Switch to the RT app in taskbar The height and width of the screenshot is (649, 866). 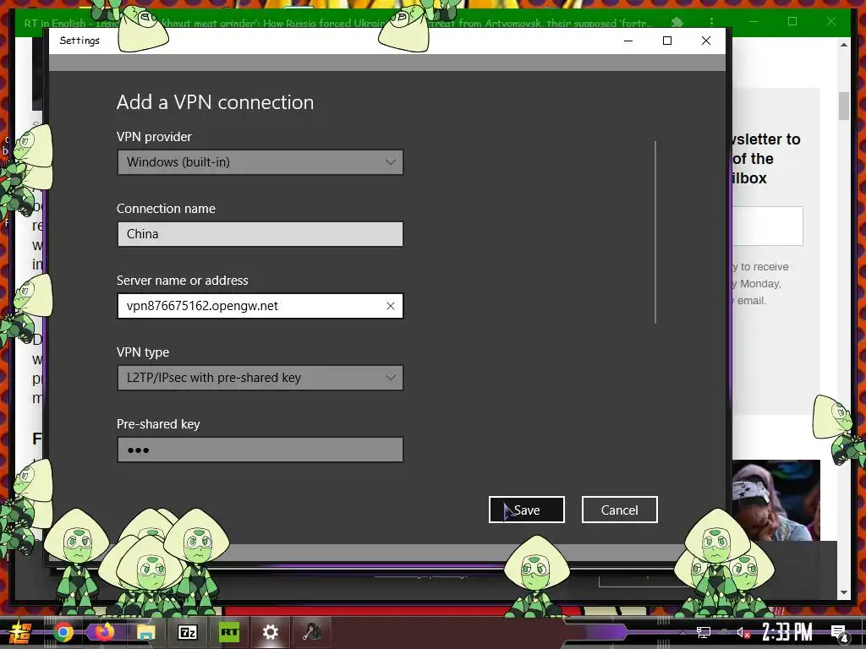229,632
